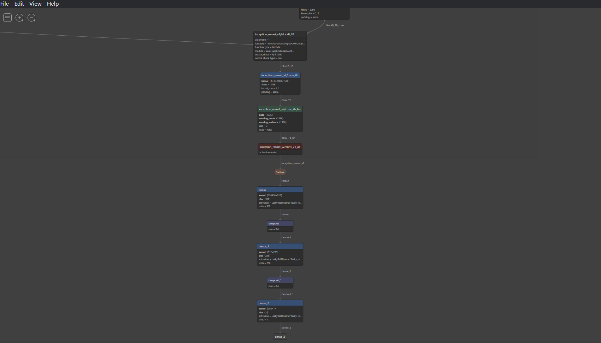This screenshot has width=601, height=343.
Task: Click bias (1) in dense_2
Action: click(x=263, y=313)
